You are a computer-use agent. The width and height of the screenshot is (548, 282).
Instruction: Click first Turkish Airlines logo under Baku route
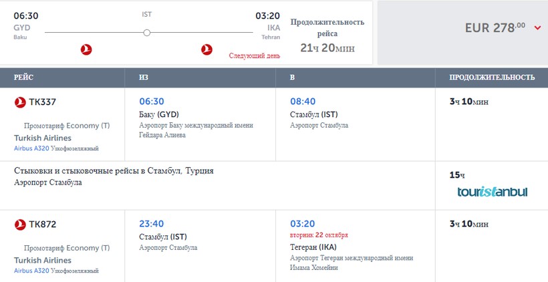click(86, 50)
